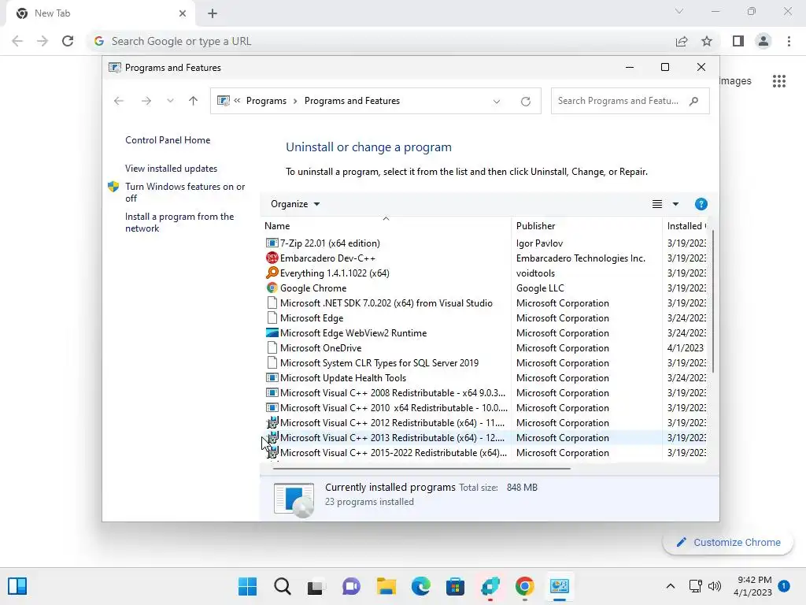This screenshot has width=806, height=605.
Task: Click the search magnifier in Programs search box
Action: tap(694, 101)
